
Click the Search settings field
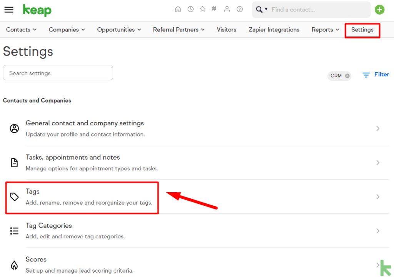58,73
